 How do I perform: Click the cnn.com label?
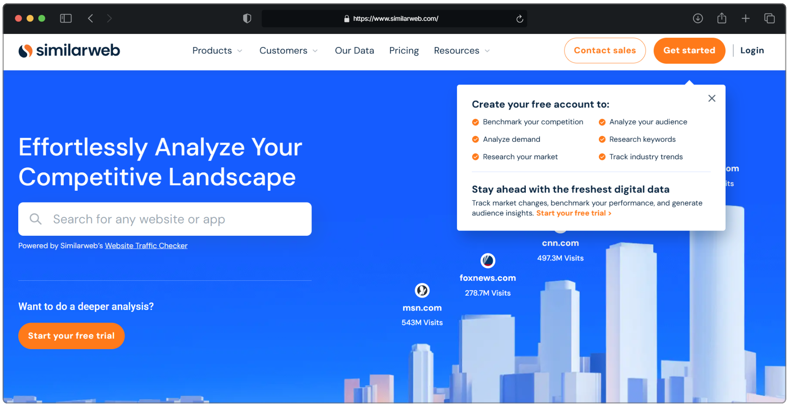pyautogui.click(x=560, y=243)
